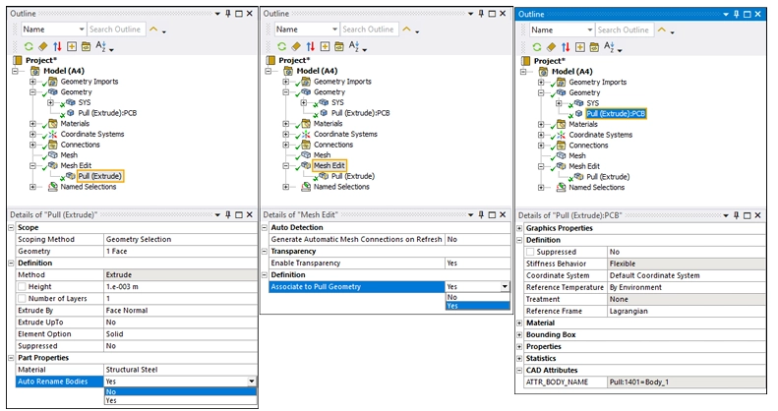The height and width of the screenshot is (411, 778).
Task: Toggle the Suppressed checkbox in Pull (Extrude):PCB details
Action: 530,252
